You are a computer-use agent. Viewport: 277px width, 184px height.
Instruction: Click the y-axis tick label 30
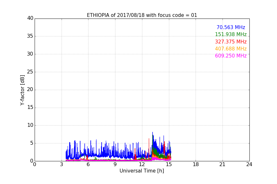point(30,54)
